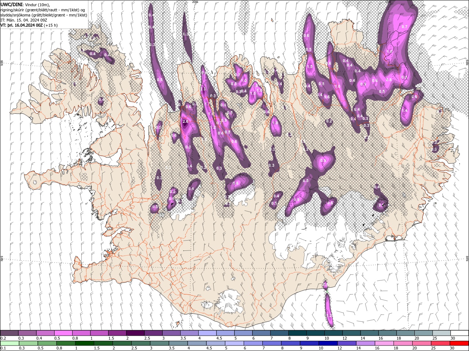This screenshot has height=351, width=469.
Task: Click the dull purple 0.2–0.3 swatch in upper legend row
Action: click(10, 333)
